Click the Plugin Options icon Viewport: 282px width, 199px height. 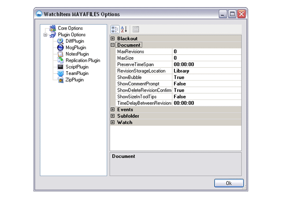(53, 35)
